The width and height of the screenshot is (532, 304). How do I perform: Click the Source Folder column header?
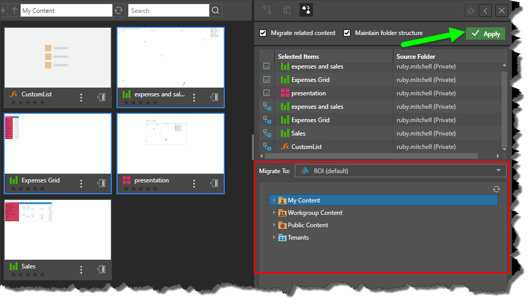[x=415, y=56]
